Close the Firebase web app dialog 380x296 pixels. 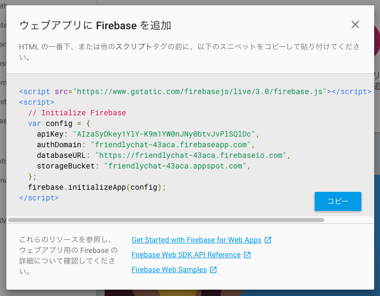[x=355, y=24]
